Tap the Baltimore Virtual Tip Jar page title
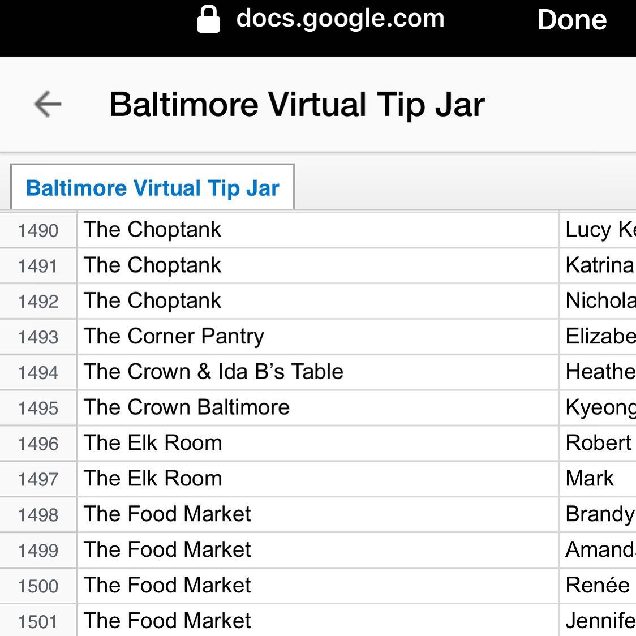Viewport: 636px width, 636px height. (297, 105)
